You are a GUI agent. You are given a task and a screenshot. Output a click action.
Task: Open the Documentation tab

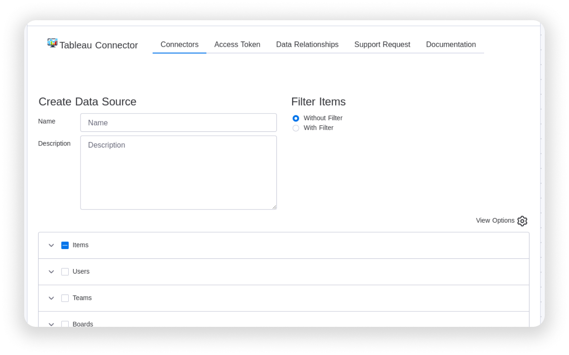click(x=451, y=44)
